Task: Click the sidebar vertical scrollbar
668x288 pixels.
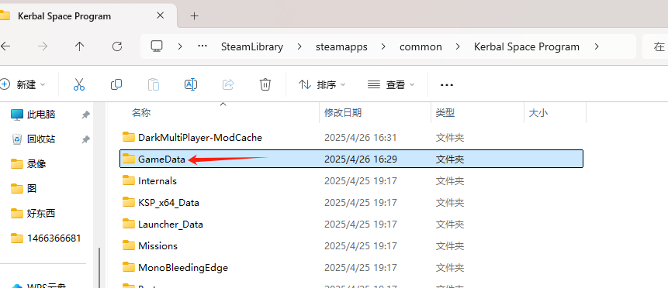Action: click(x=99, y=268)
